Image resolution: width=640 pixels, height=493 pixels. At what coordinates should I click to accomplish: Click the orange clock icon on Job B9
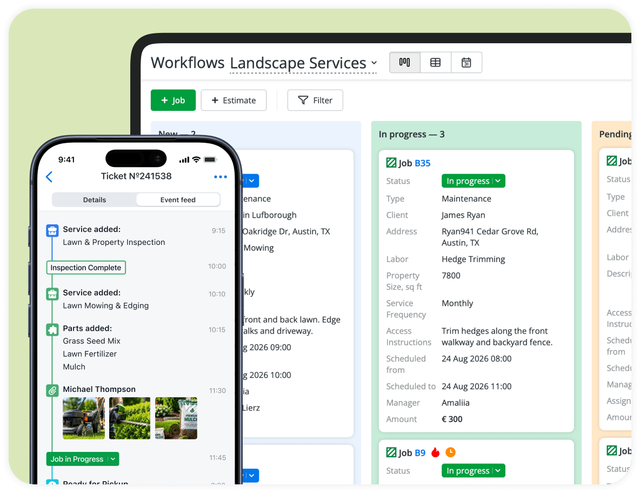click(x=451, y=452)
